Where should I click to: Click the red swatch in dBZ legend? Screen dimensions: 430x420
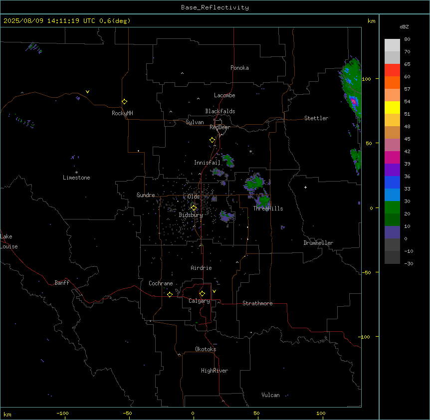tap(392, 70)
